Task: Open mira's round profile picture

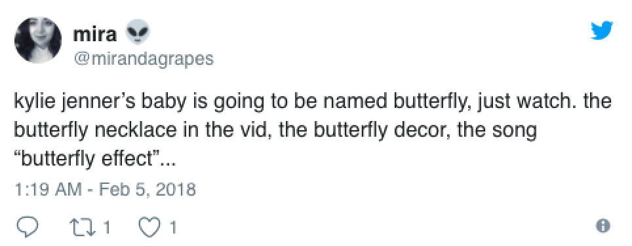Action: coord(38,40)
